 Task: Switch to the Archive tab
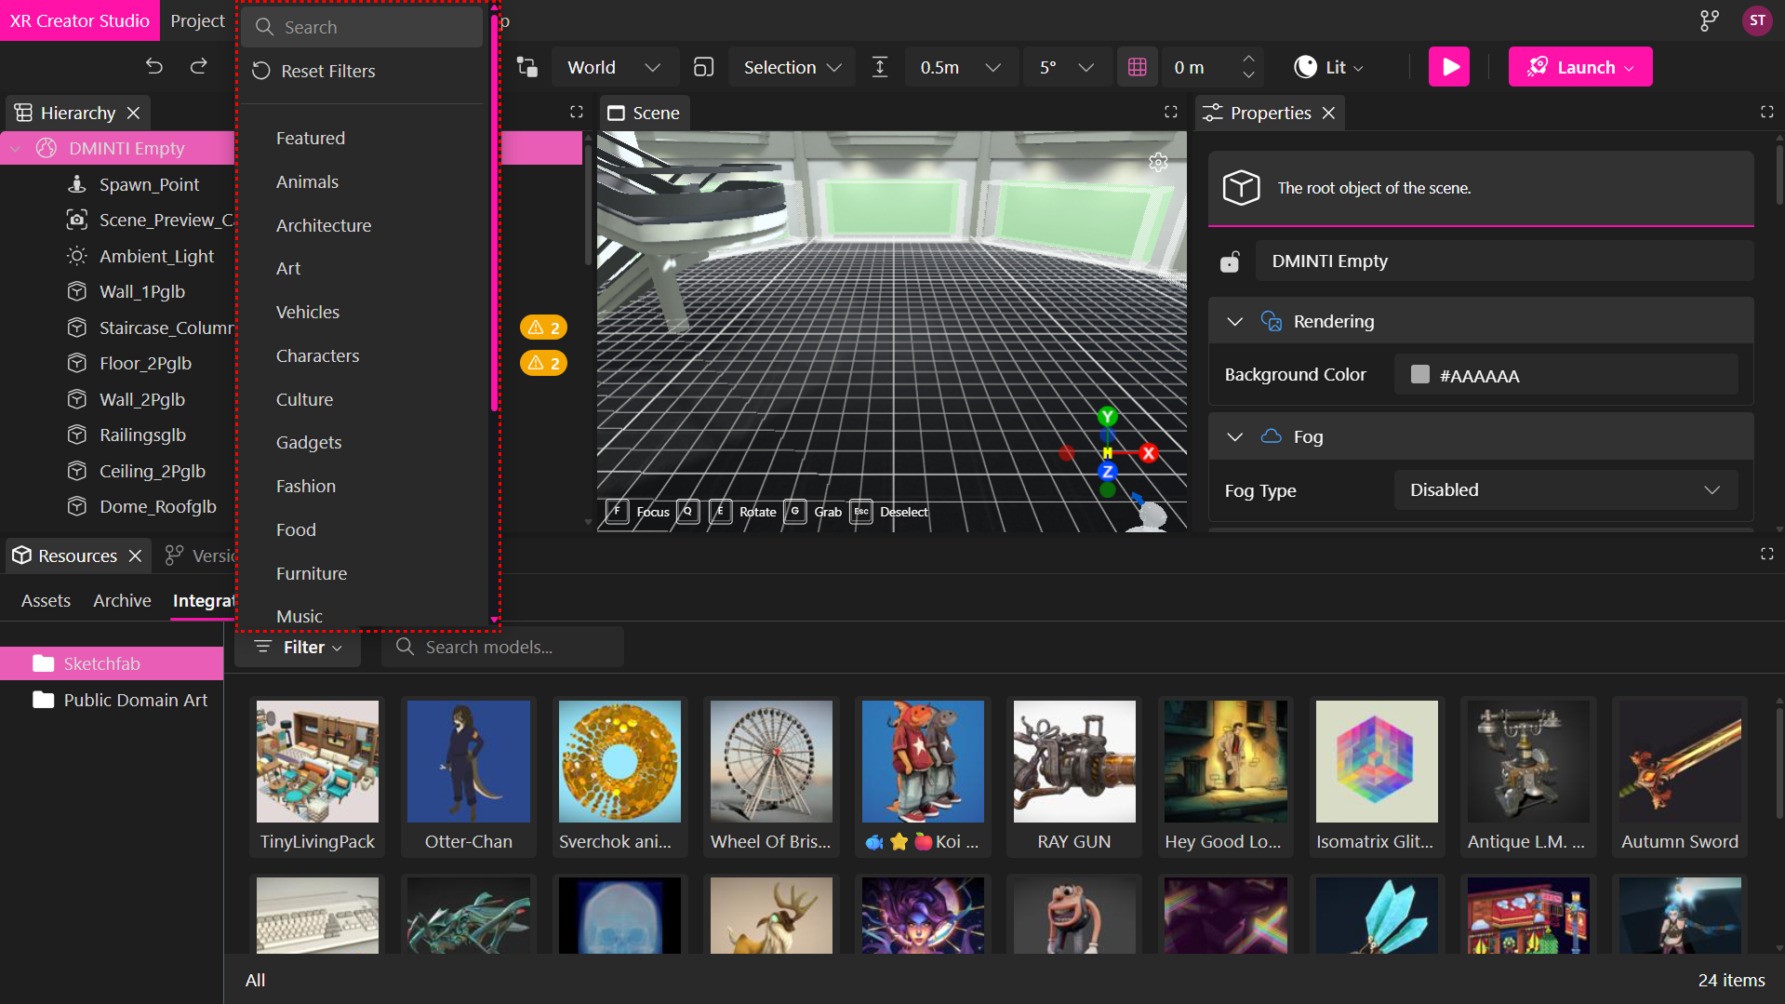[121, 600]
